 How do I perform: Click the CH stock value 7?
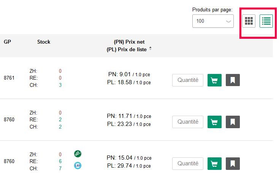coord(60,168)
